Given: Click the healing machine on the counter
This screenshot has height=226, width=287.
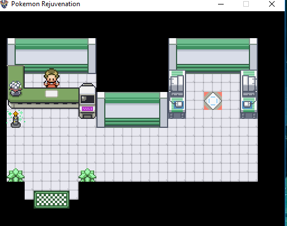Looking at the screenshot, I should [16, 89].
